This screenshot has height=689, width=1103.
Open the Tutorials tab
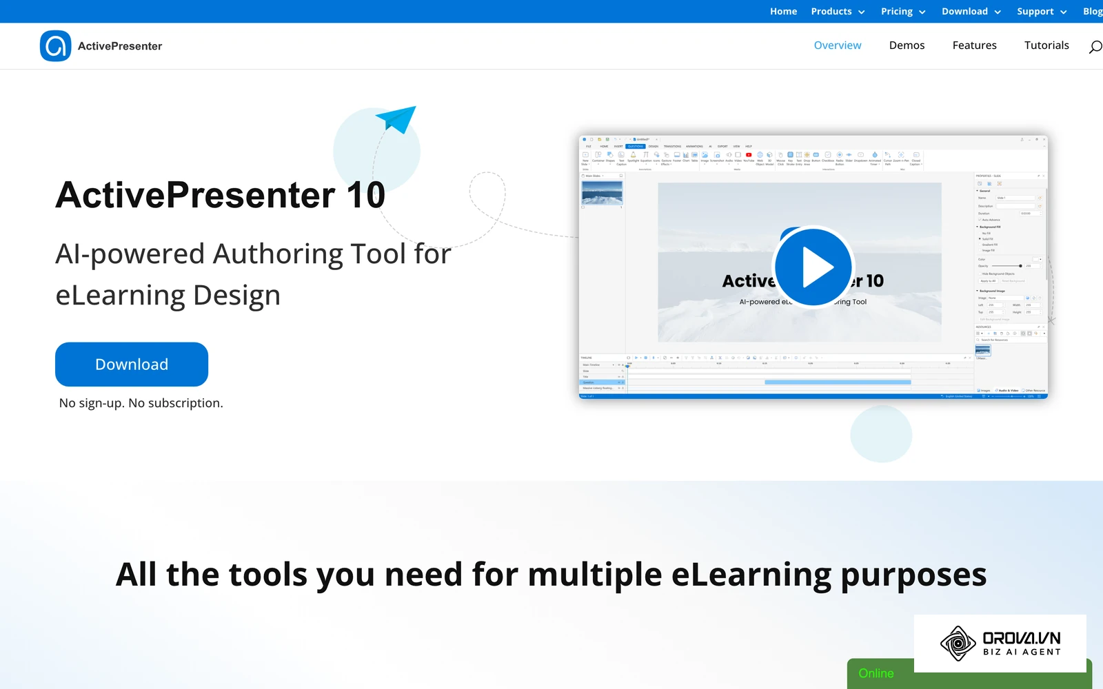click(1046, 45)
